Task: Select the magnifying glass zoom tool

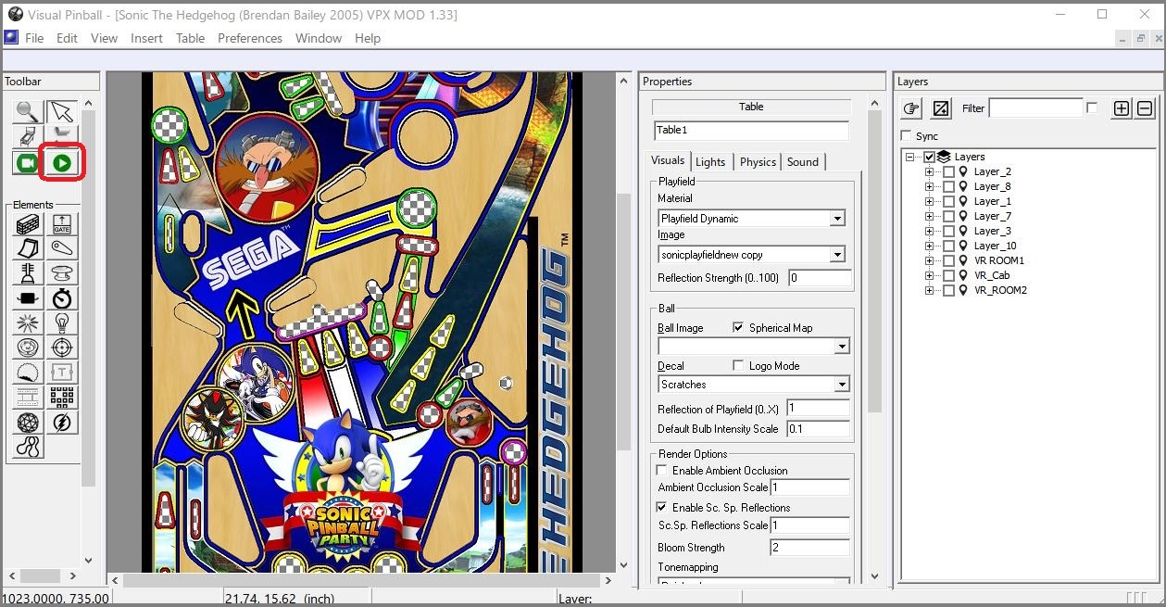Action: pos(27,112)
